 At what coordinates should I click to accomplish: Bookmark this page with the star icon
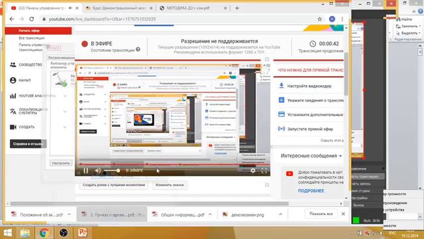click(x=319, y=19)
